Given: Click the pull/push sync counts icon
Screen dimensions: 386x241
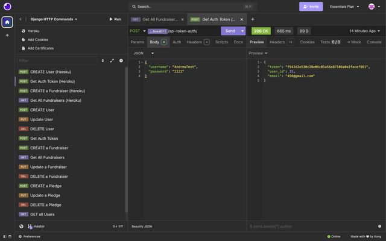Looking at the screenshot, I should [118, 227].
